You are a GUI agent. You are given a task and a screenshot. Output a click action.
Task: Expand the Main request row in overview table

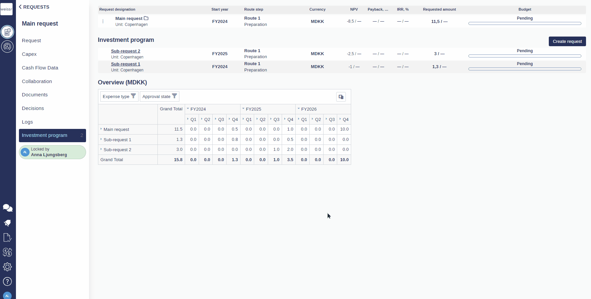(x=101, y=129)
